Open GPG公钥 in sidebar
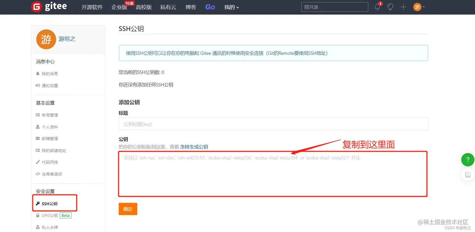 pyautogui.click(x=50, y=215)
